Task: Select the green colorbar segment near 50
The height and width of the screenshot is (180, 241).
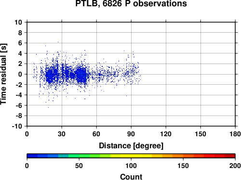Action: coord(84,156)
